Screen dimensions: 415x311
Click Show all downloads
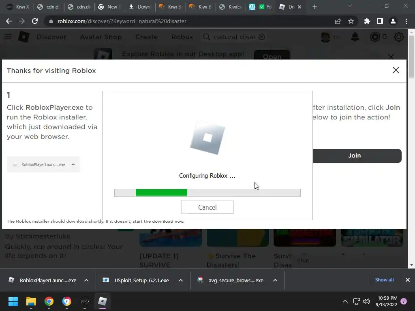click(384, 280)
